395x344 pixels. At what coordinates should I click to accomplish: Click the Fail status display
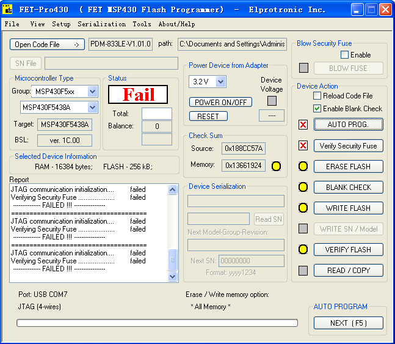138,94
